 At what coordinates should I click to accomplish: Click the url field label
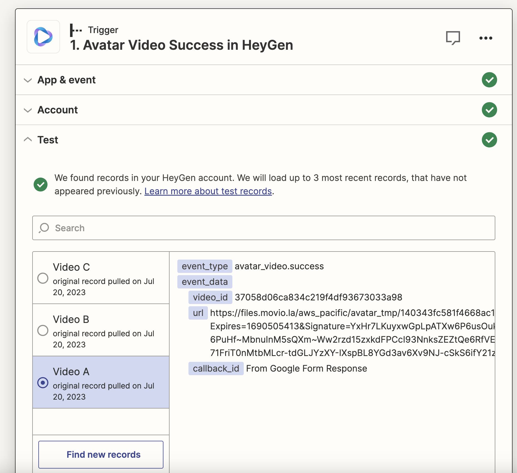pyautogui.click(x=198, y=313)
